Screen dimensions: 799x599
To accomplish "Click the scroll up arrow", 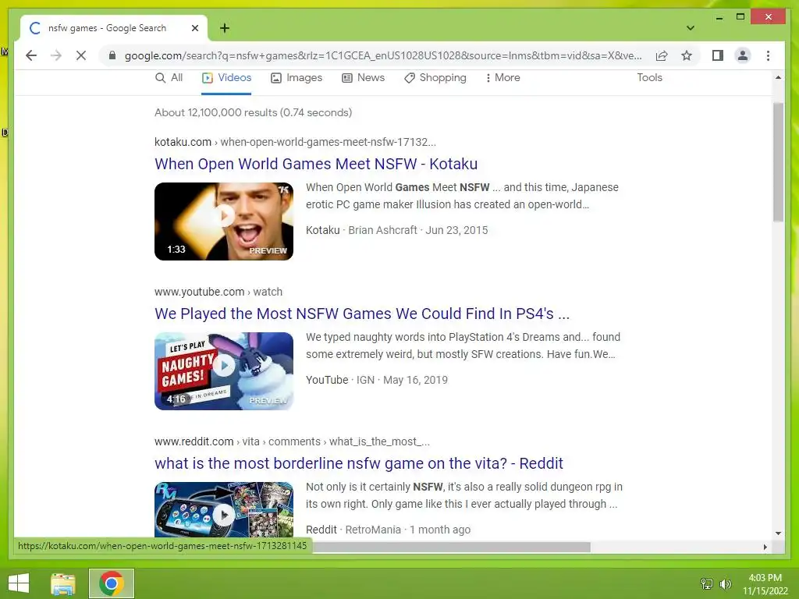I will (778, 77).
